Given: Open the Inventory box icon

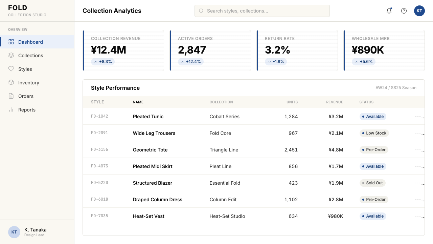Looking at the screenshot, I should (11, 82).
